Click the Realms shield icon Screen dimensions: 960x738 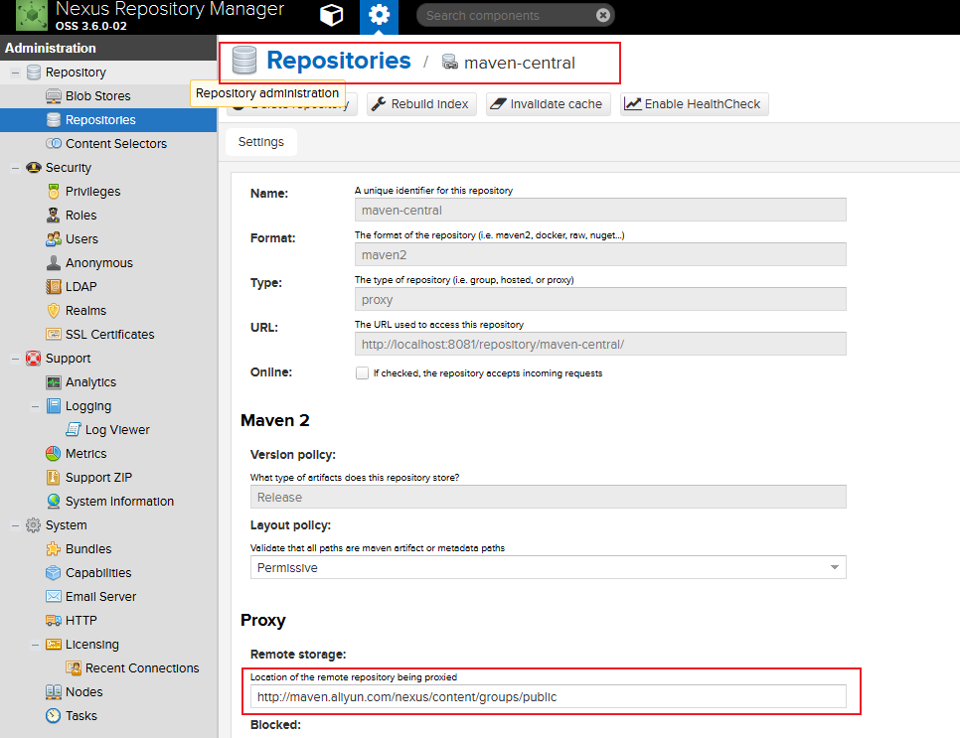tap(54, 311)
